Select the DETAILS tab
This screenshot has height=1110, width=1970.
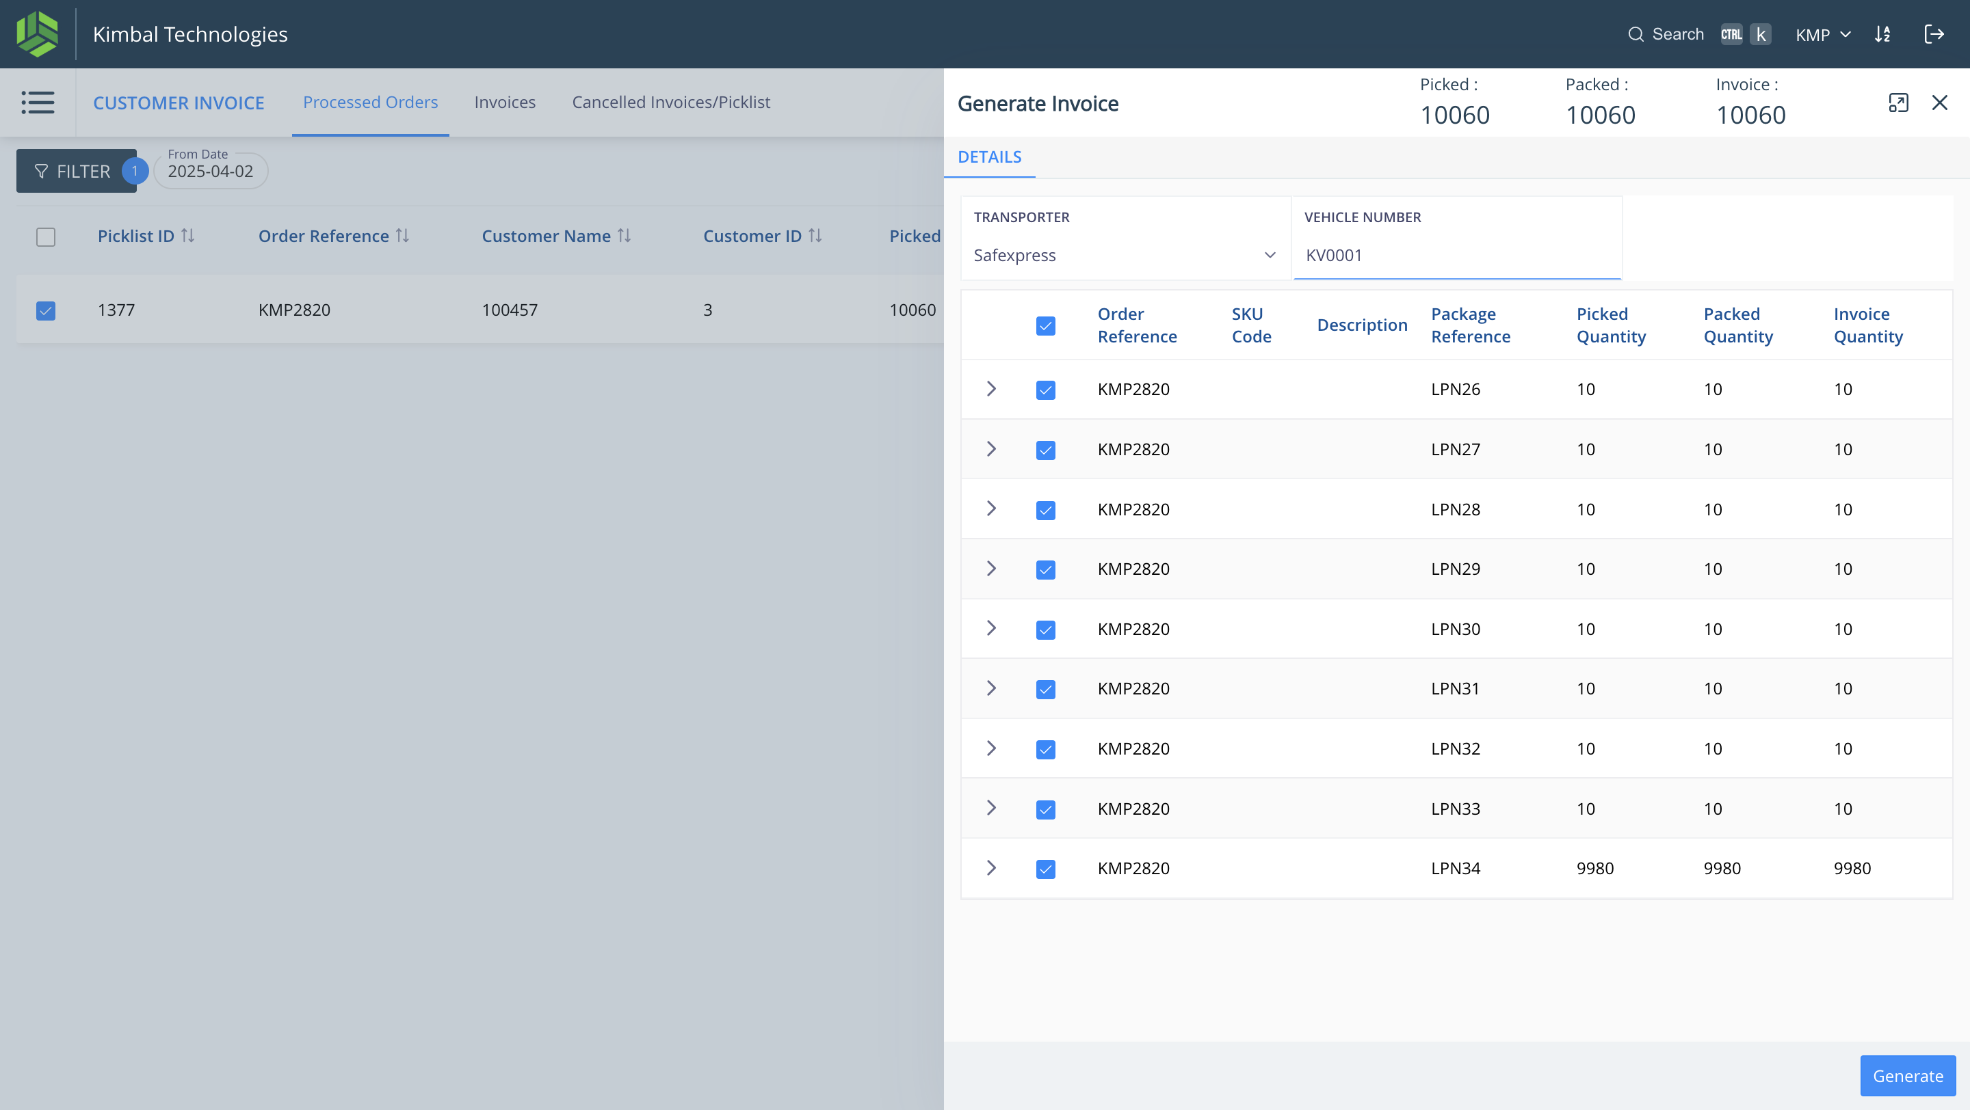pos(989,157)
